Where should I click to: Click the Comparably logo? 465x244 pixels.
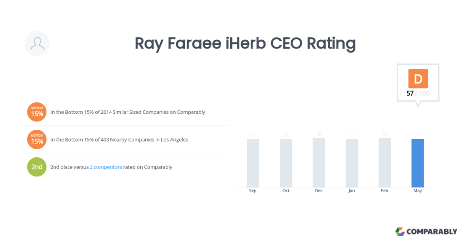[426, 232]
